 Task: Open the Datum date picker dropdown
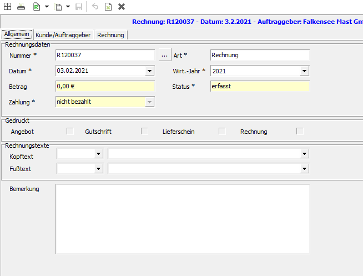click(149, 71)
